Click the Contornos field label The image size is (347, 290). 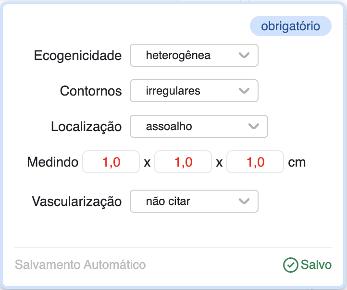click(91, 91)
